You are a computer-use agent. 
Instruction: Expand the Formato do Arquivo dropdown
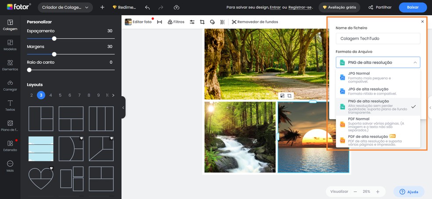click(x=378, y=63)
